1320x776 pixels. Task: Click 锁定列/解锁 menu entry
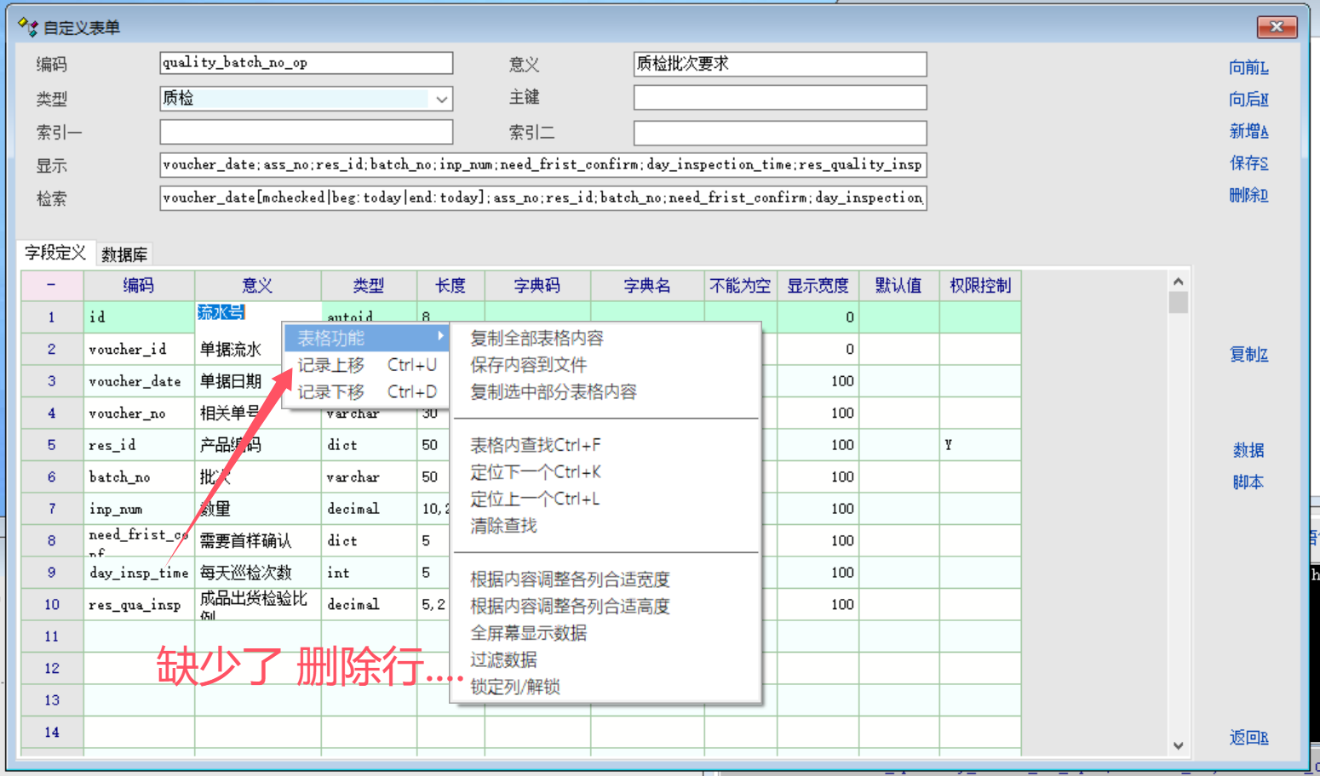point(514,687)
